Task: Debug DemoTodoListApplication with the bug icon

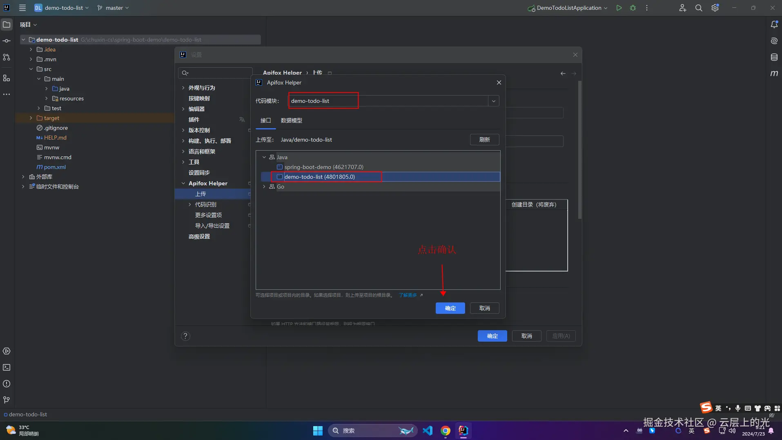Action: pyautogui.click(x=633, y=8)
